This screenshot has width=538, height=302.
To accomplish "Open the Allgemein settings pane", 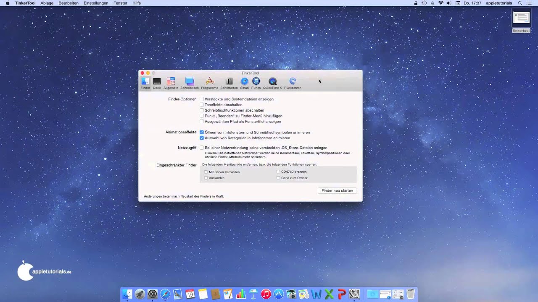I will (171, 83).
